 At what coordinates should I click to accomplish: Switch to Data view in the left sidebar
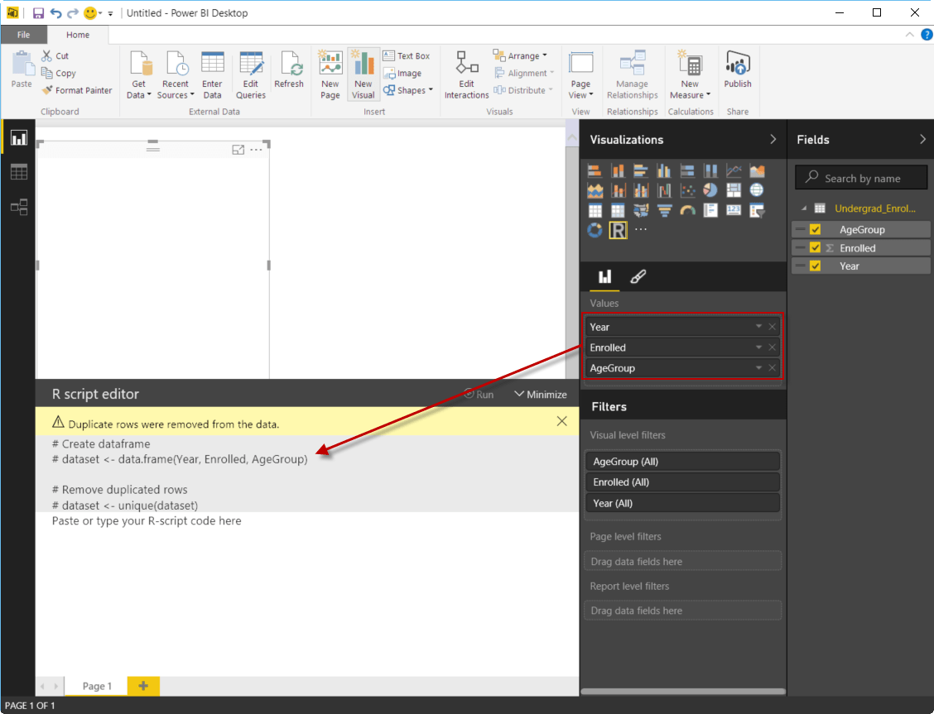click(x=19, y=171)
